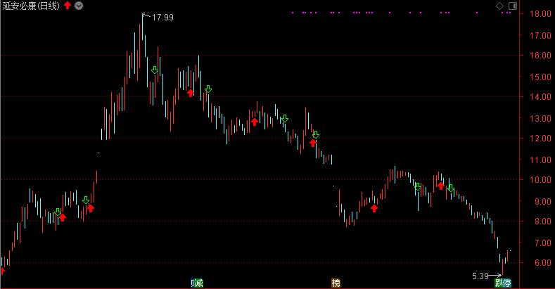Click the green sell arrow nearest the 17.99 peak
The height and width of the screenshot is (289, 555).
(x=155, y=70)
